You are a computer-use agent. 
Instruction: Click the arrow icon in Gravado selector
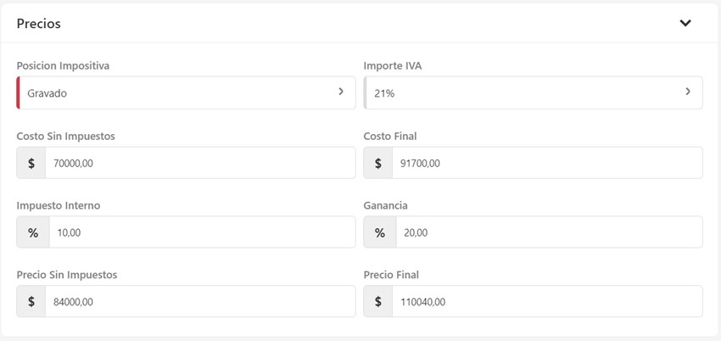click(341, 92)
